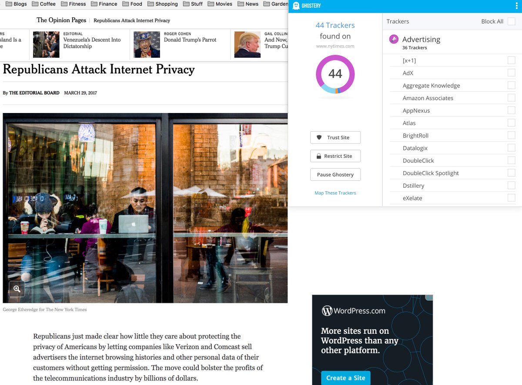Click the Advertising 36 Trackers category header
Image resolution: width=522 pixels, height=385 pixels.
click(452, 43)
